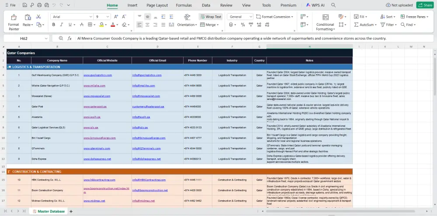
Task: Click the Orientation text rotation icon
Action: point(187,17)
